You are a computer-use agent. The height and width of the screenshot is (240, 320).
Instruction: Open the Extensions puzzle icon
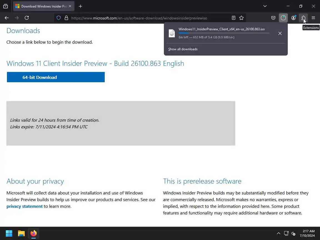pyautogui.click(x=303, y=18)
